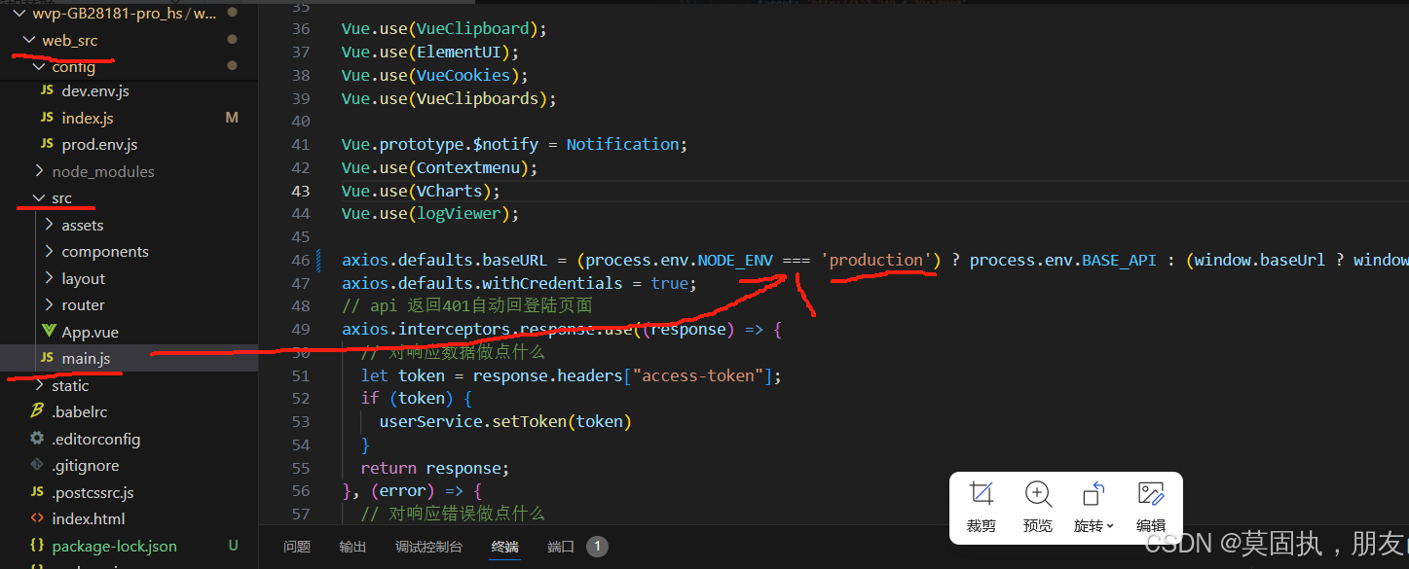
Task: Open the index.js file in config
Action: 88,118
